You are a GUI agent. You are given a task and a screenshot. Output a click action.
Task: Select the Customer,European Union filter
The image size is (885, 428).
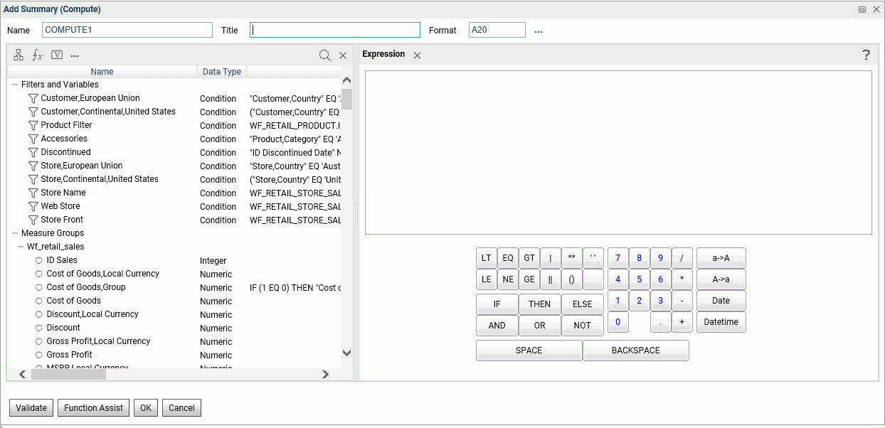pos(90,98)
